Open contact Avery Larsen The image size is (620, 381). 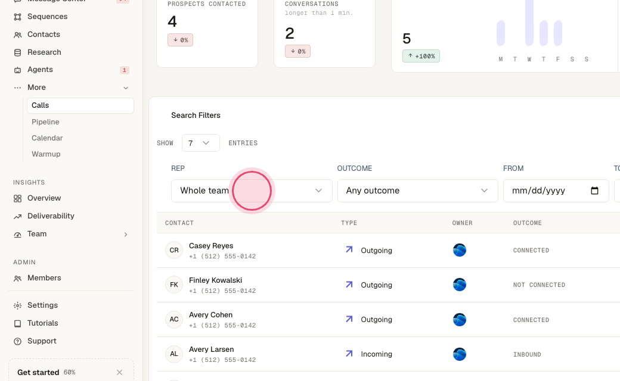(212, 349)
